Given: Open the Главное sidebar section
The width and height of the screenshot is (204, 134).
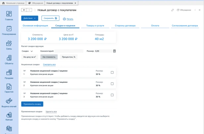Looking at the screenshot, I should (x=9, y=15).
